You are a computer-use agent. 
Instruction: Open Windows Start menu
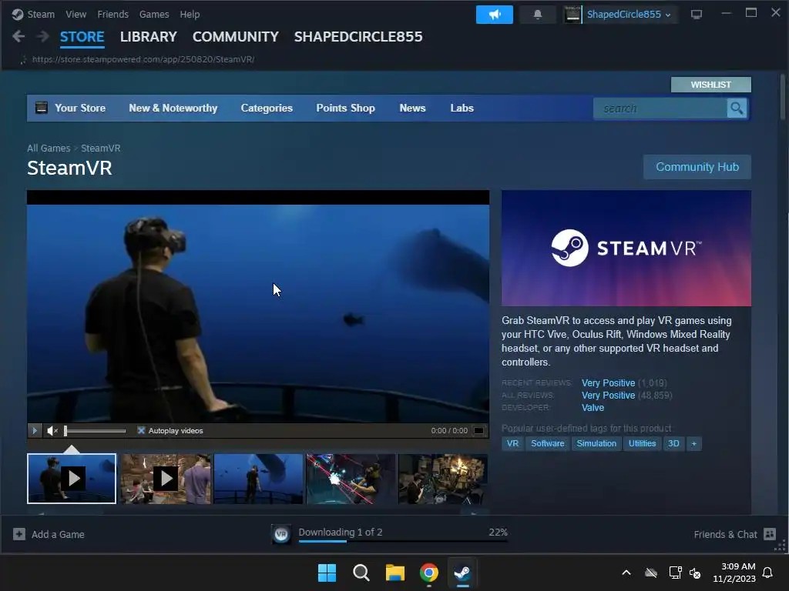tap(327, 573)
